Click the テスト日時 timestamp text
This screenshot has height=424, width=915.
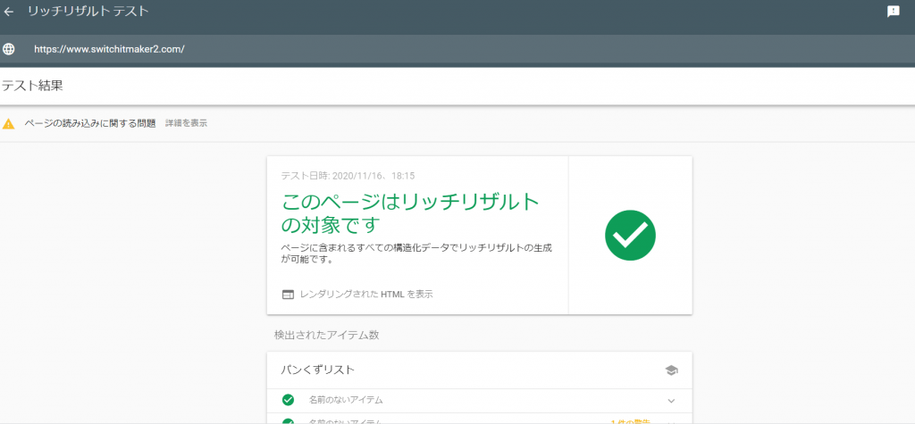tap(348, 176)
